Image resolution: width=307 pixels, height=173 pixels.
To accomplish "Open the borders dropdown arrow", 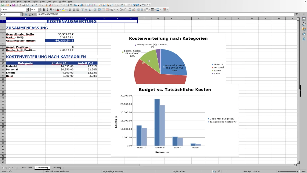I will click(x=149, y=10).
